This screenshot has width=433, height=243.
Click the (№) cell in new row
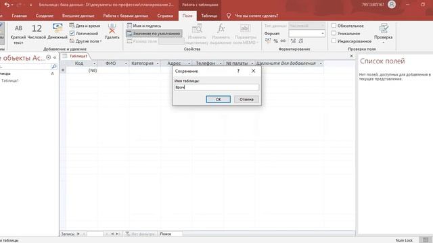(x=82, y=70)
